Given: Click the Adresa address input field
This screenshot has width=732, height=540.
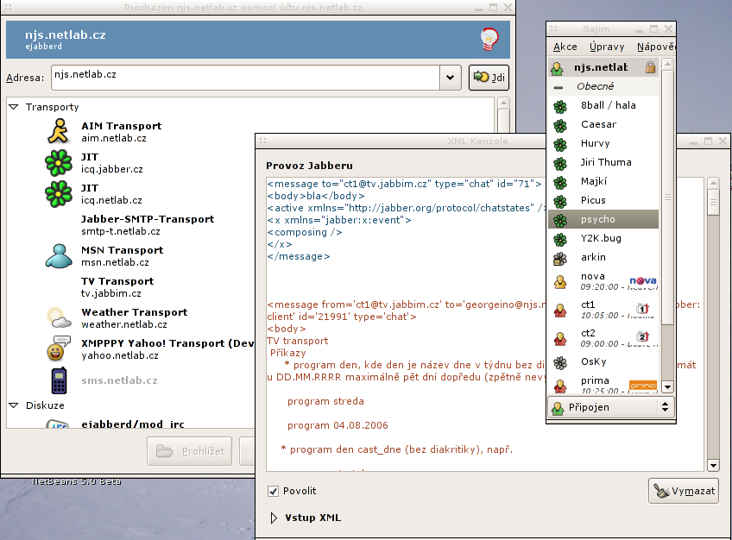Looking at the screenshot, I should [x=245, y=78].
